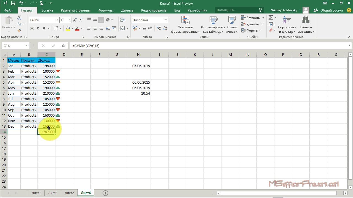The image size is (353, 198).
Task: Open the Name Box dropdown arrow
Action: (x=27, y=46)
